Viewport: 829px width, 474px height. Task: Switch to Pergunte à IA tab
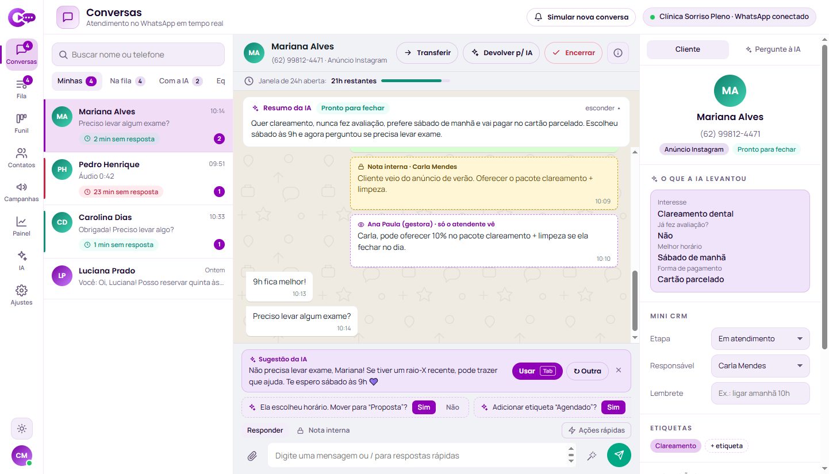coord(773,49)
